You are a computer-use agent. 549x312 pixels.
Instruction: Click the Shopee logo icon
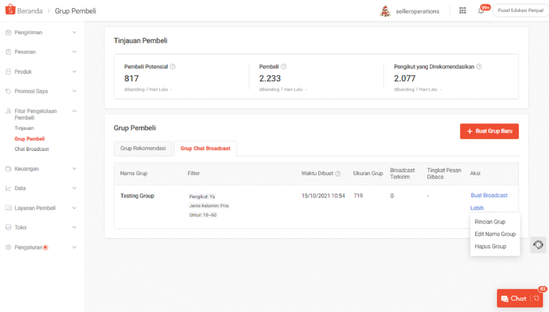click(10, 10)
